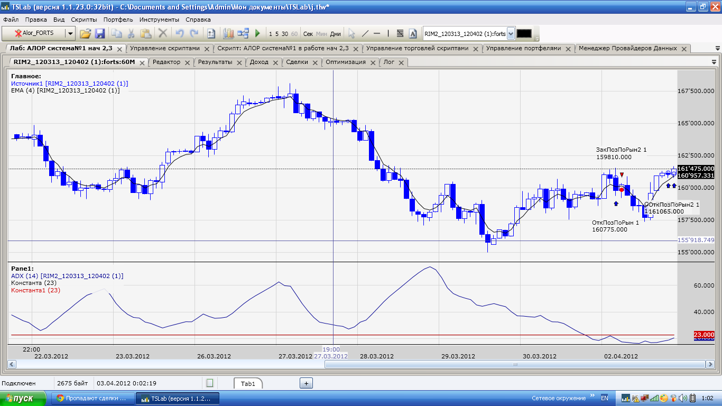Expand the RIM2_120313_120402 source combo box

tap(511, 33)
